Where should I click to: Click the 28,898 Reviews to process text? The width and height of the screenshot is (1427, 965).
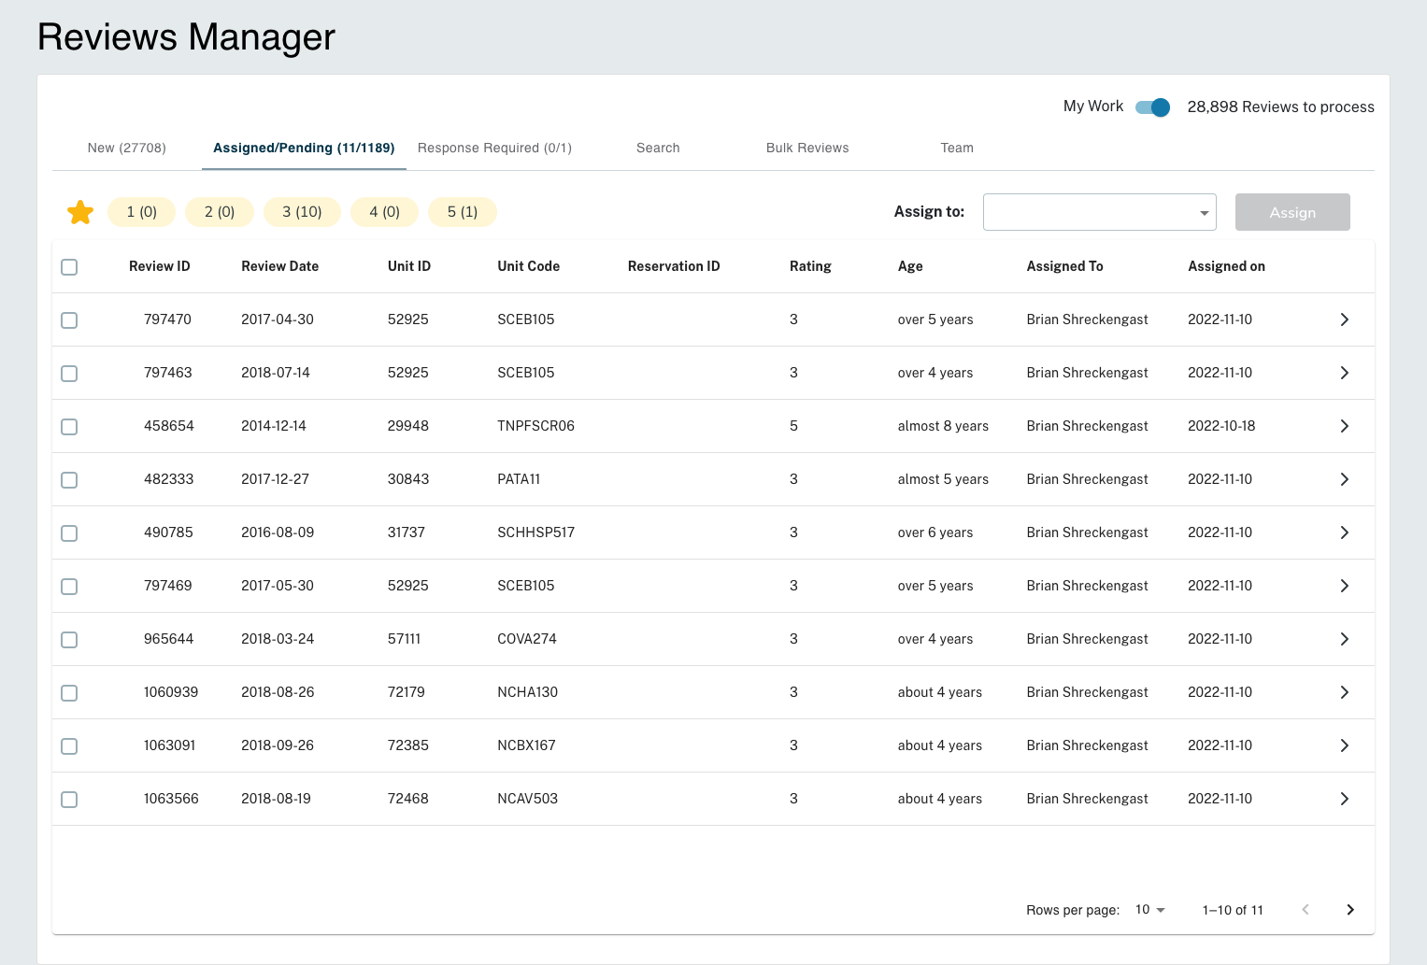pyautogui.click(x=1280, y=107)
